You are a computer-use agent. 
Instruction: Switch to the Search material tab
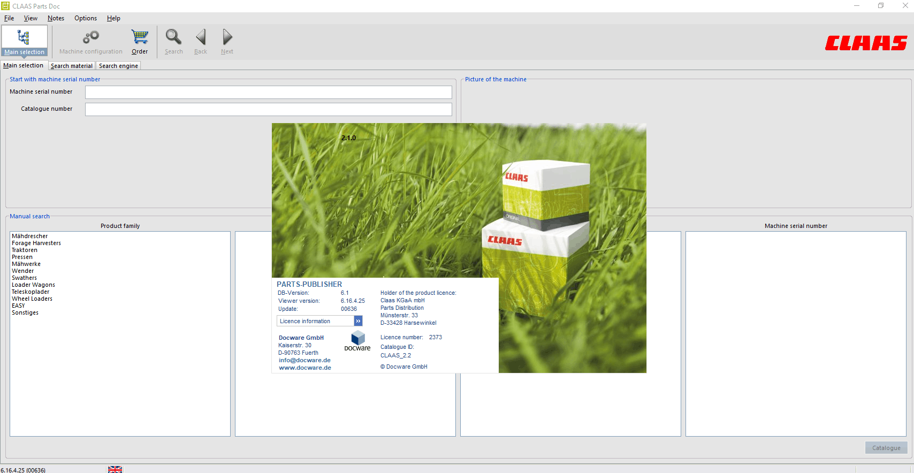point(72,66)
